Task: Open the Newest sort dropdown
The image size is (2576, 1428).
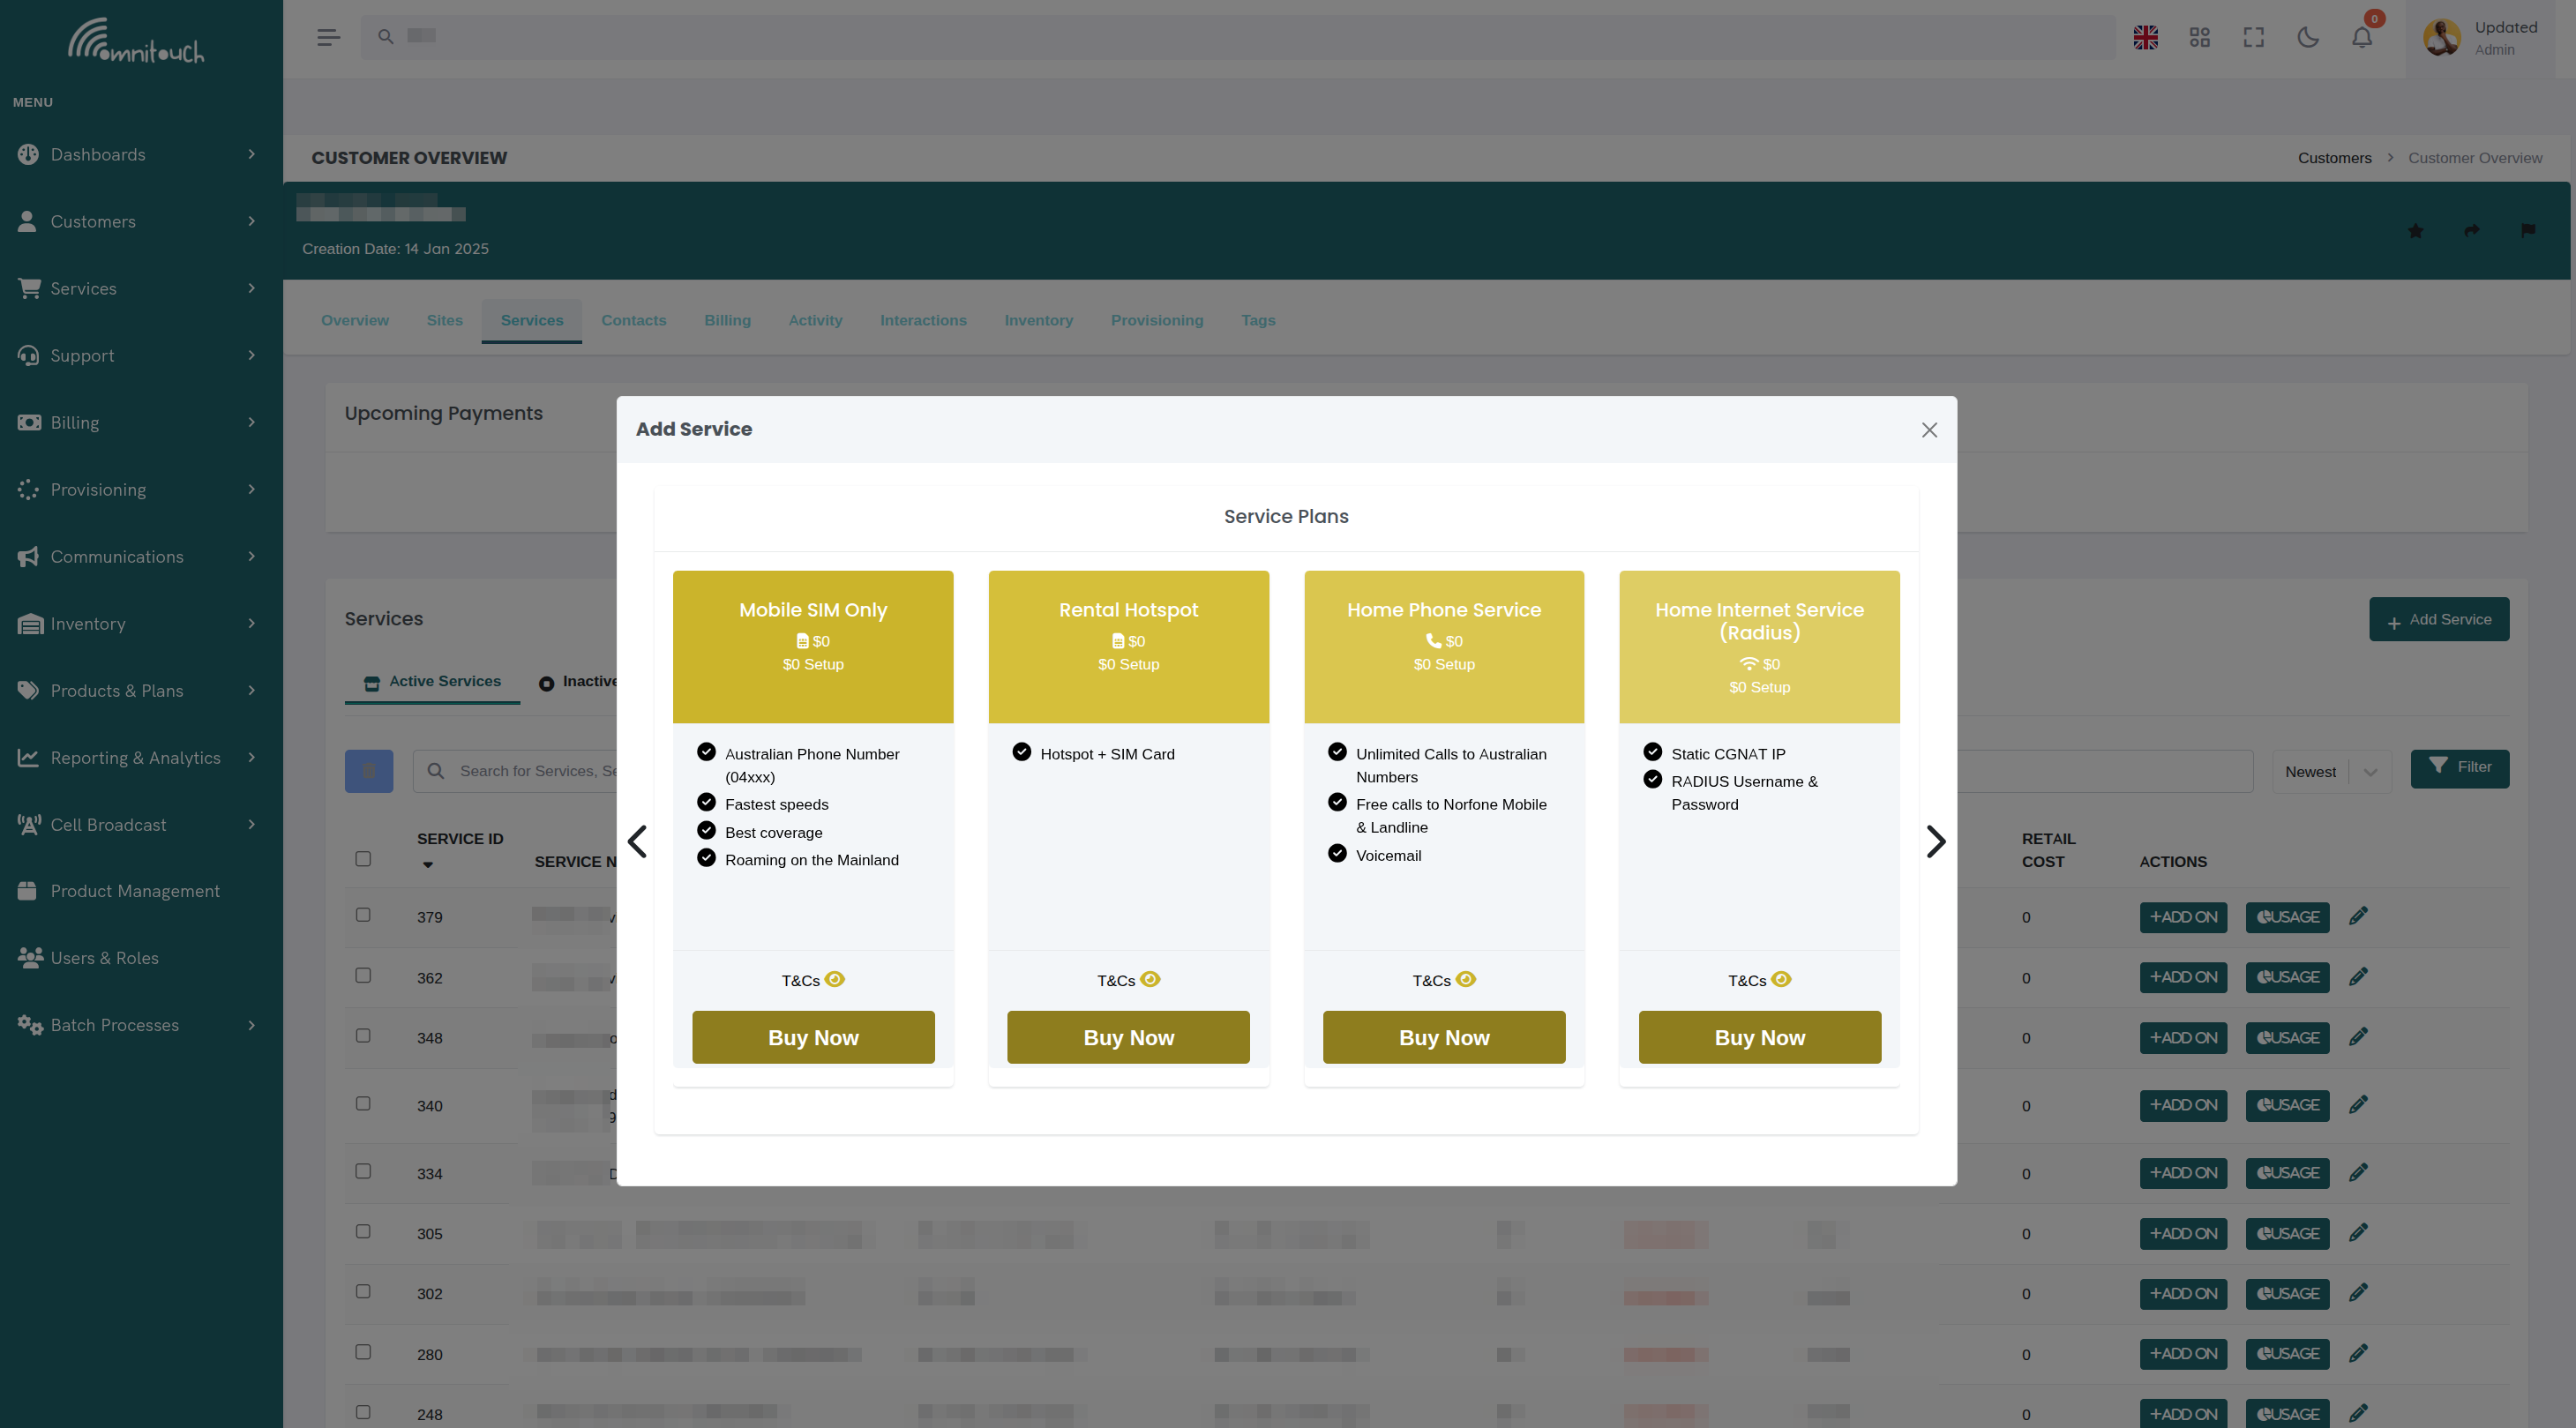Action: 2328,771
